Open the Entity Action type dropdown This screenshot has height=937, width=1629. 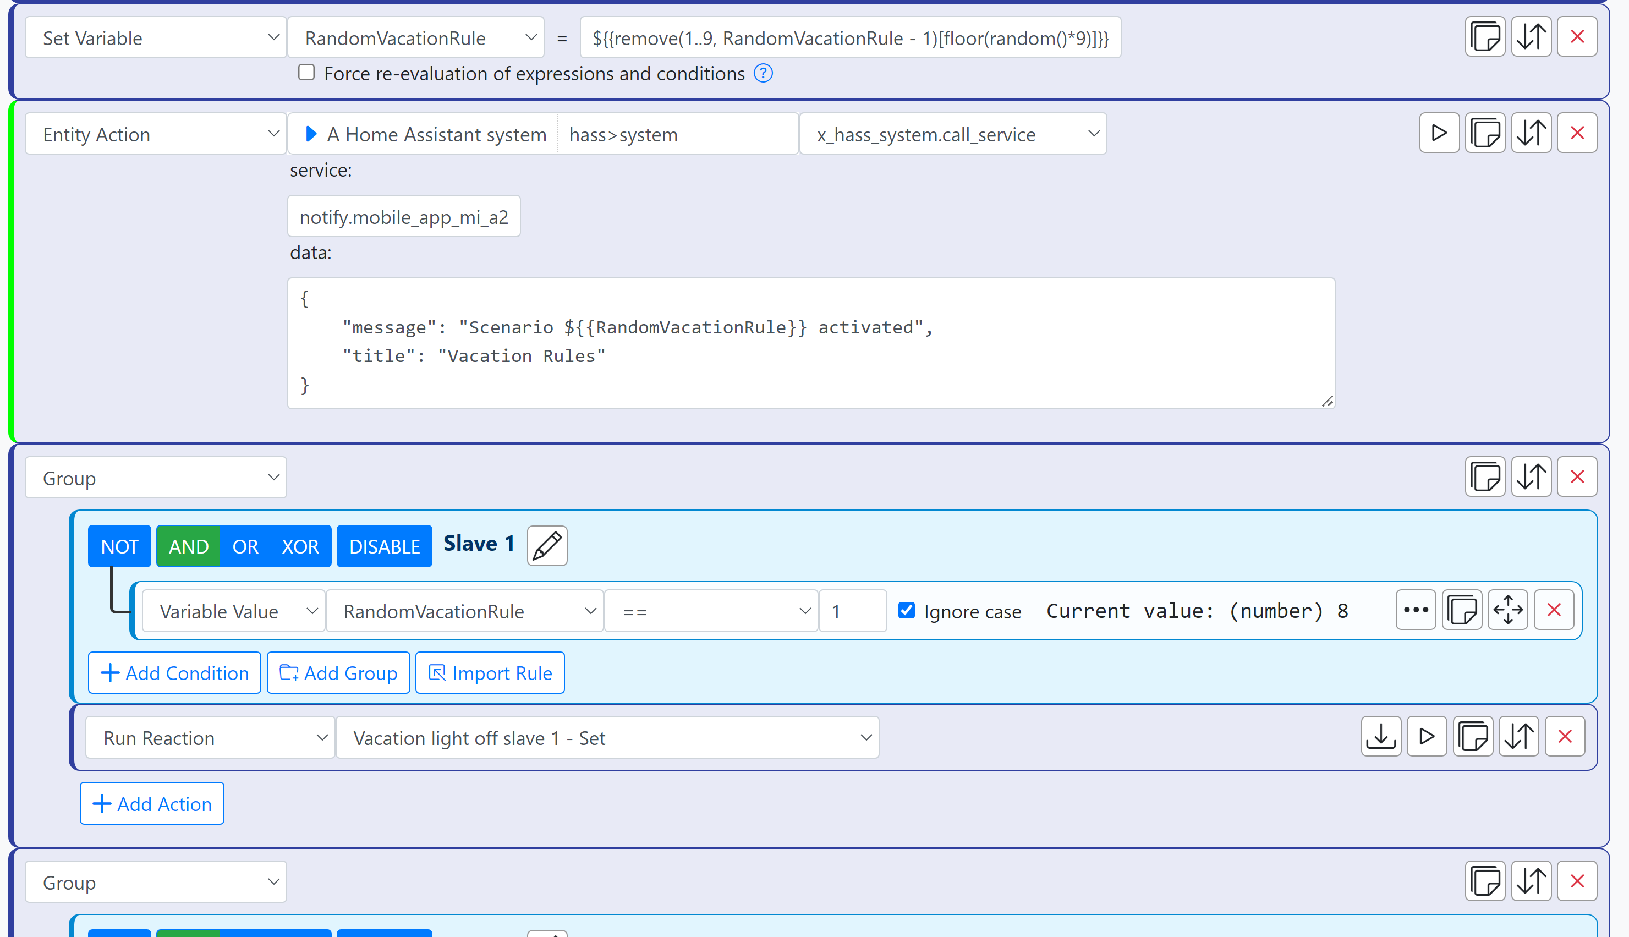pos(156,134)
